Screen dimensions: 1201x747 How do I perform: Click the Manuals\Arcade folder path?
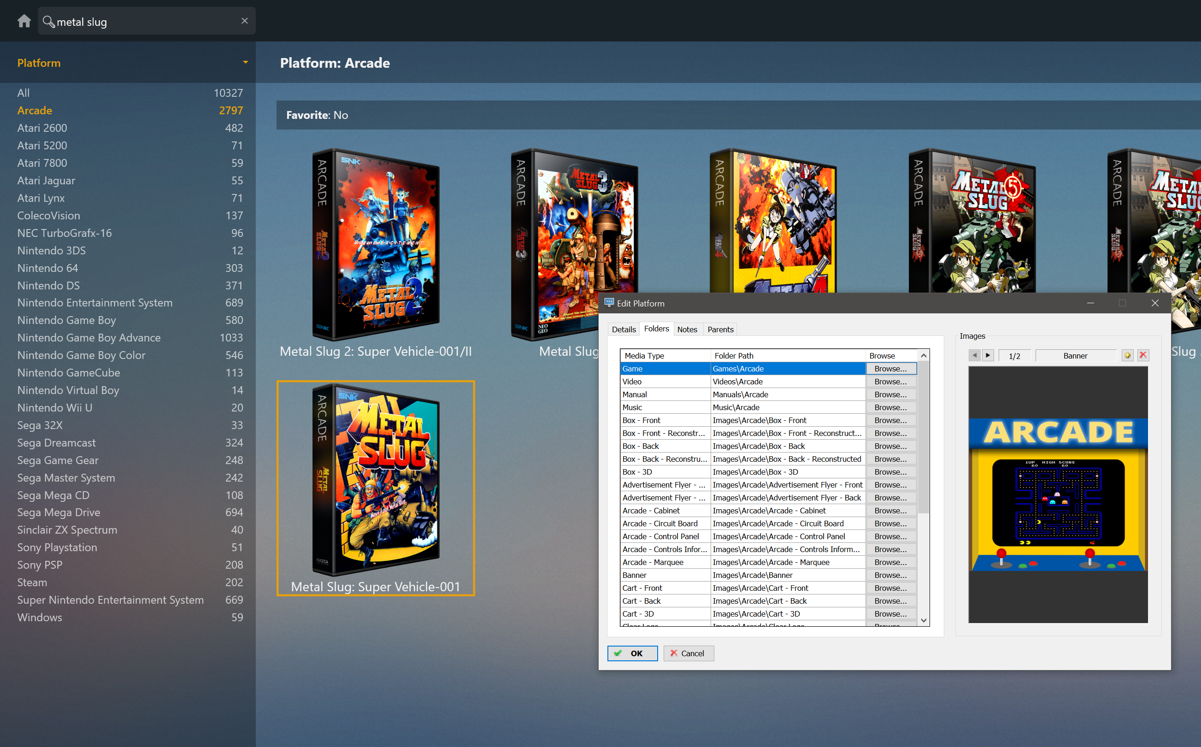coord(788,394)
